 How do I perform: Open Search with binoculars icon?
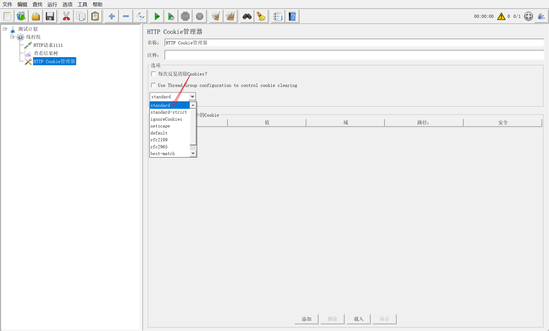pos(247,17)
